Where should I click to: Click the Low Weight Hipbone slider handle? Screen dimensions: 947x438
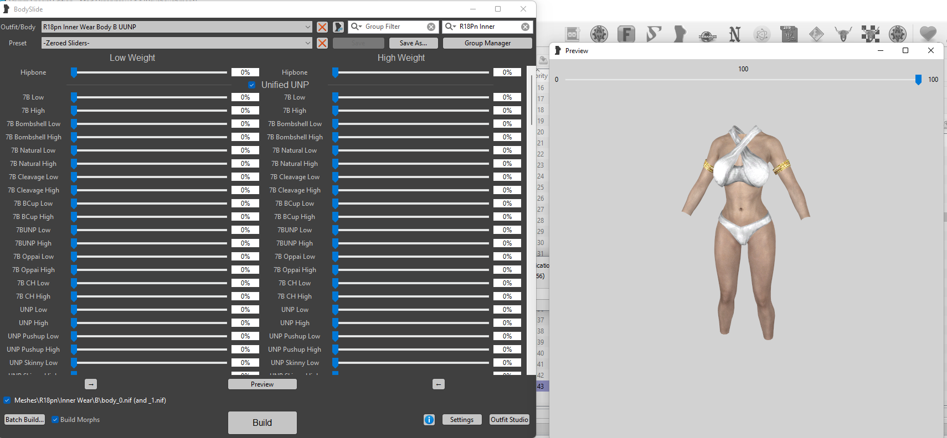pyautogui.click(x=74, y=72)
